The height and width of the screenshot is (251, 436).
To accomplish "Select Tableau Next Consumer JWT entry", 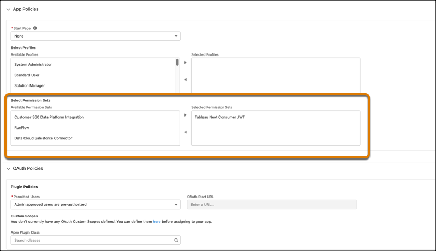I will pyautogui.click(x=220, y=117).
